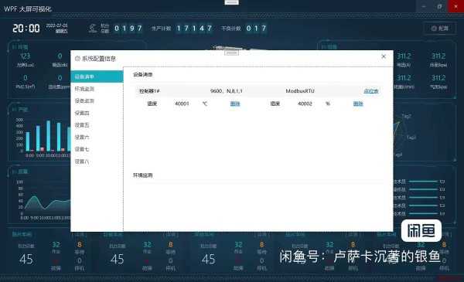Click the 控制器1# device name

[x=149, y=91]
